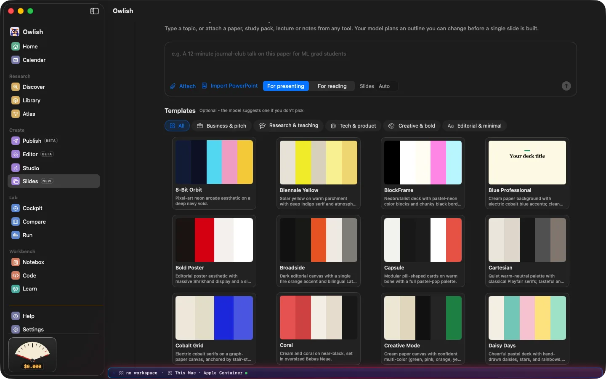Choose the Biennale Yellow template
Screen dimensions: 606x379
319,173
